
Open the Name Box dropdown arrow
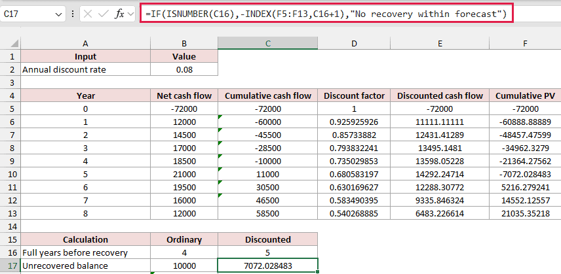(x=59, y=14)
